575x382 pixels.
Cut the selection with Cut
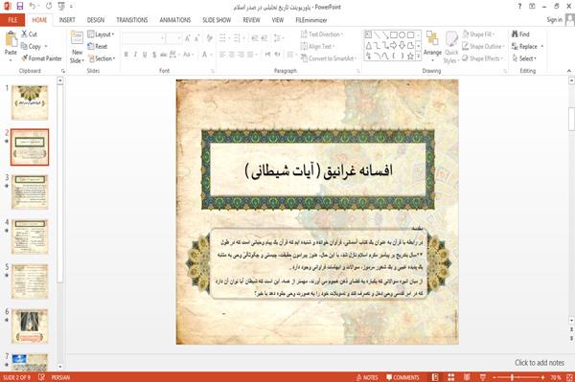pyautogui.click(x=29, y=34)
